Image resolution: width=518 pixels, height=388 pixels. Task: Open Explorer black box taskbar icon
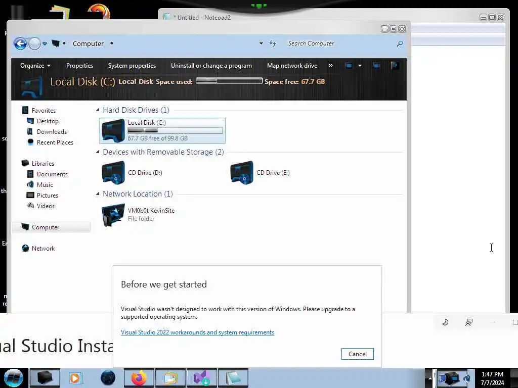pos(45,378)
